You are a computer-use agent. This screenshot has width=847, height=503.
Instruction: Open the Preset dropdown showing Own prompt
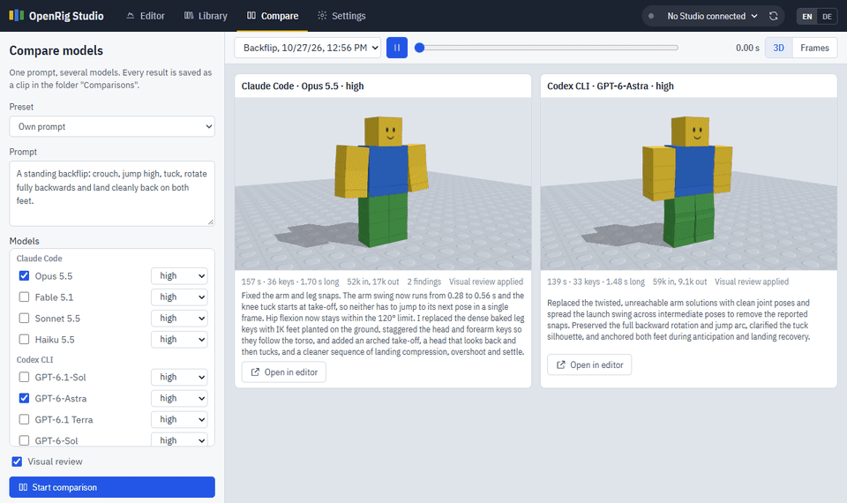coord(112,126)
